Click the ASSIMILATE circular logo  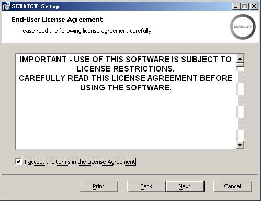click(x=243, y=27)
